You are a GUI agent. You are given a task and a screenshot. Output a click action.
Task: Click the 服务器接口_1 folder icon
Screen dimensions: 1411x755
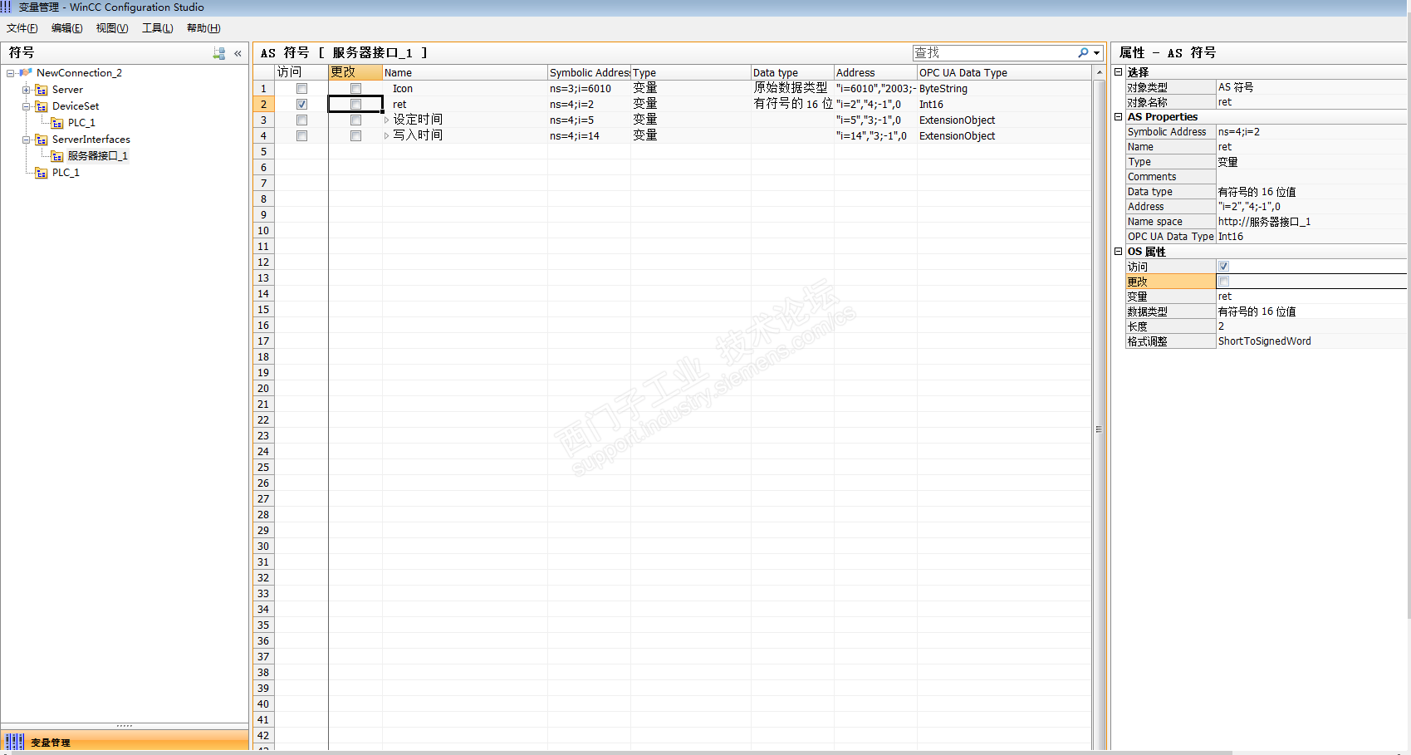point(57,156)
